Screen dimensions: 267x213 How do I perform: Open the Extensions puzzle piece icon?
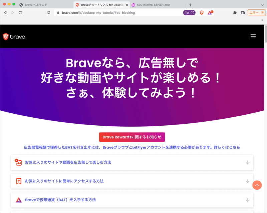point(235,13)
